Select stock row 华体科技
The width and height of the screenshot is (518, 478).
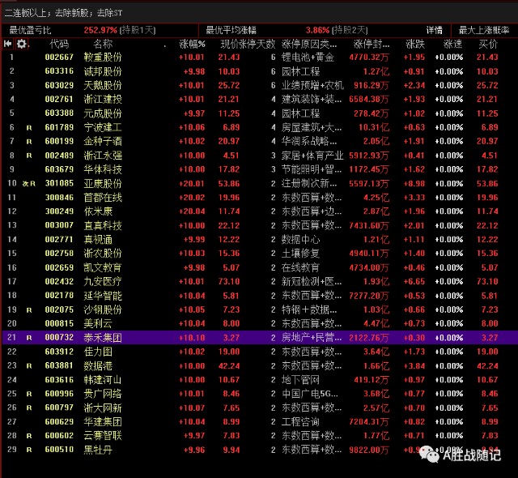259,169
